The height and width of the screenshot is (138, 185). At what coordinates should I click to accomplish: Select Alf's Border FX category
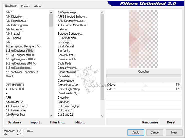click(14, 102)
